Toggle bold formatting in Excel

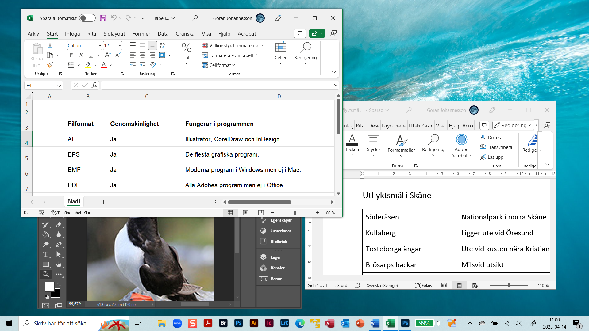click(71, 55)
